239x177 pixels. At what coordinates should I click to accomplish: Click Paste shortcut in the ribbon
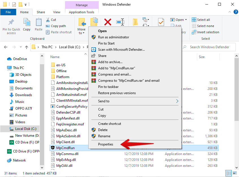tap(59, 32)
